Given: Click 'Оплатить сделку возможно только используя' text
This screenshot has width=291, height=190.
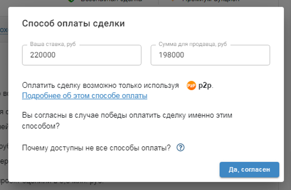Looking at the screenshot, I should tap(100, 86).
